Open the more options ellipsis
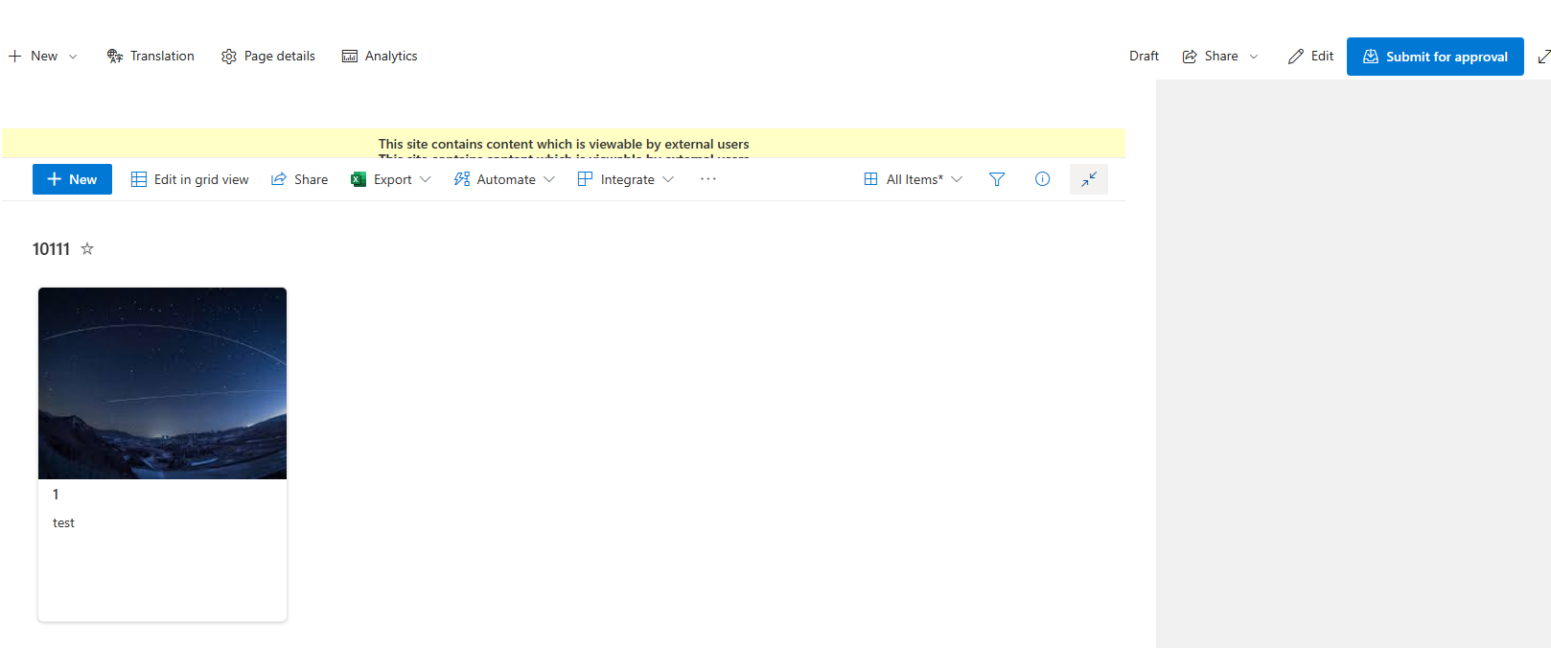Image resolution: width=1551 pixels, height=648 pixels. point(708,179)
